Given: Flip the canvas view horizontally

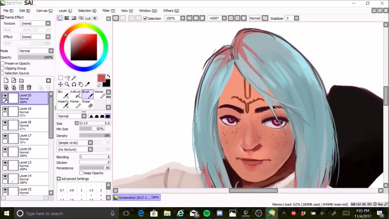Looking at the screenshot, I should point(265,18).
